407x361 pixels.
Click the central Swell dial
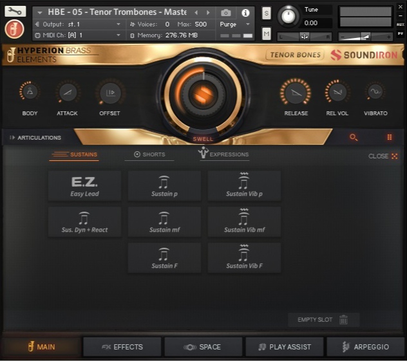click(203, 93)
